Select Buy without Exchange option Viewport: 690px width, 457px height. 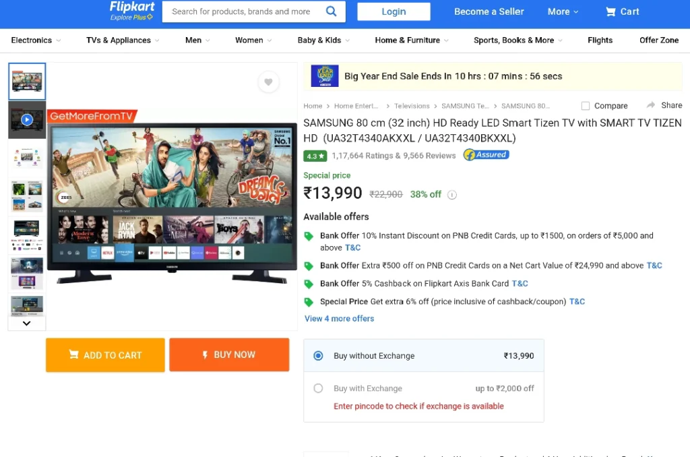[x=318, y=356]
